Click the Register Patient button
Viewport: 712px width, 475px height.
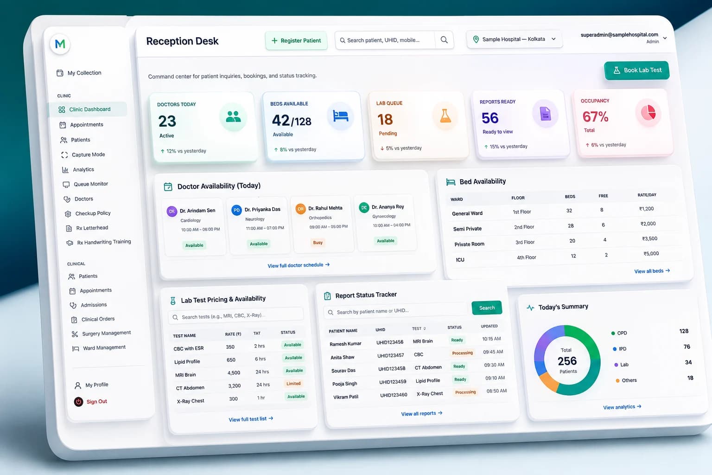coord(296,41)
